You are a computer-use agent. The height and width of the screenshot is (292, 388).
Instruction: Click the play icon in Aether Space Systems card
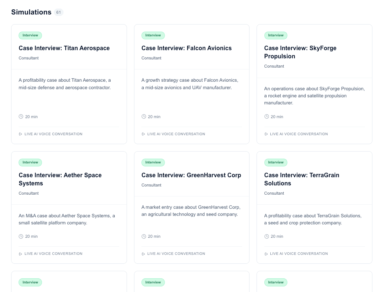20,254
